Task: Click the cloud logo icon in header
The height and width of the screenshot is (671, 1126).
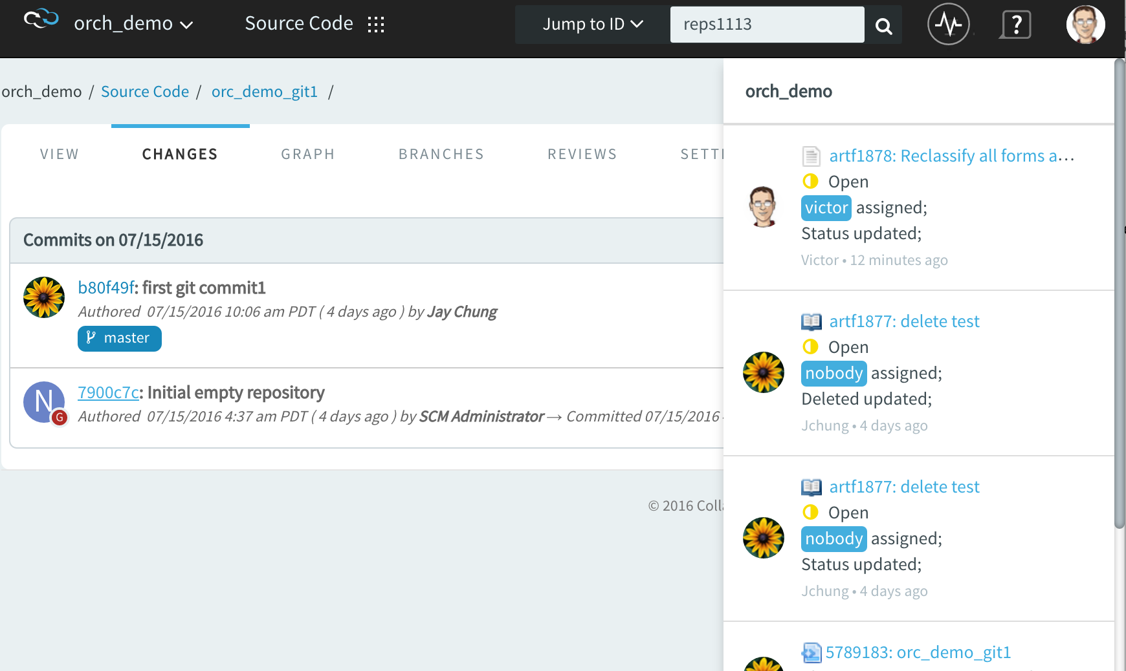Action: [41, 19]
